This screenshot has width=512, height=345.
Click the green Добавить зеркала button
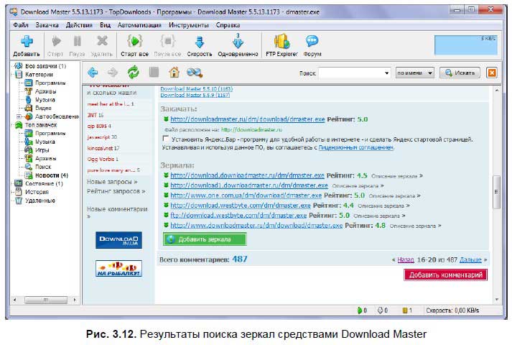click(x=205, y=239)
